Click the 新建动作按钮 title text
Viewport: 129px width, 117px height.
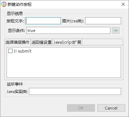coord(19,5)
